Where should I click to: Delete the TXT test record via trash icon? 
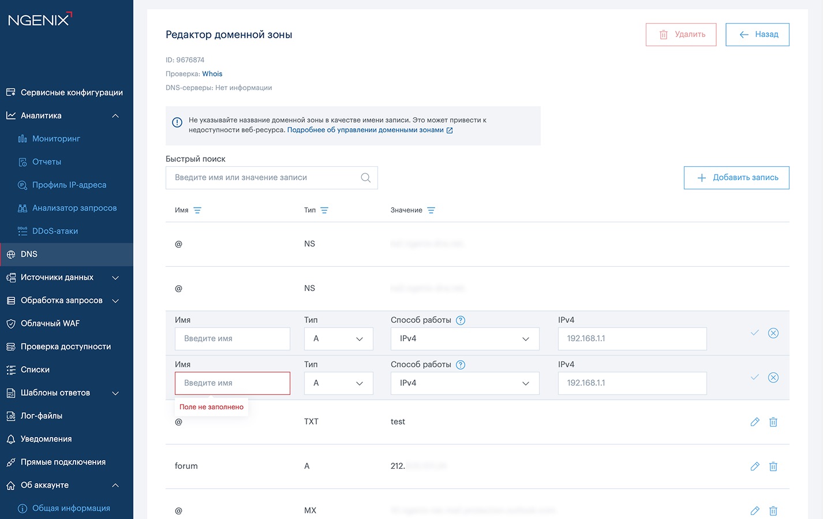click(x=773, y=422)
